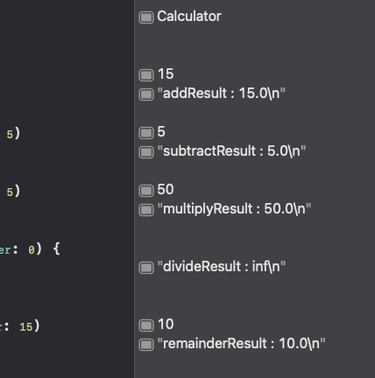Toggle show-result button beside remainderResult string
The image size is (375, 378).
(146, 345)
